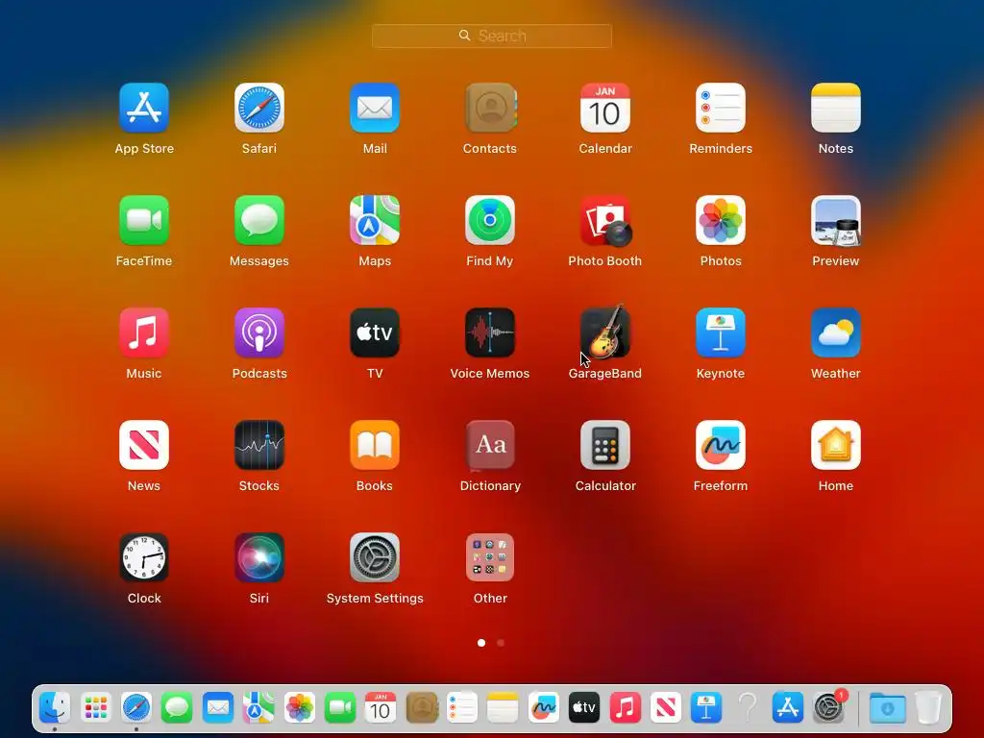Viewport: 984px width, 738px height.
Task: Open Downloads folder in the Dock
Action: pos(887,708)
